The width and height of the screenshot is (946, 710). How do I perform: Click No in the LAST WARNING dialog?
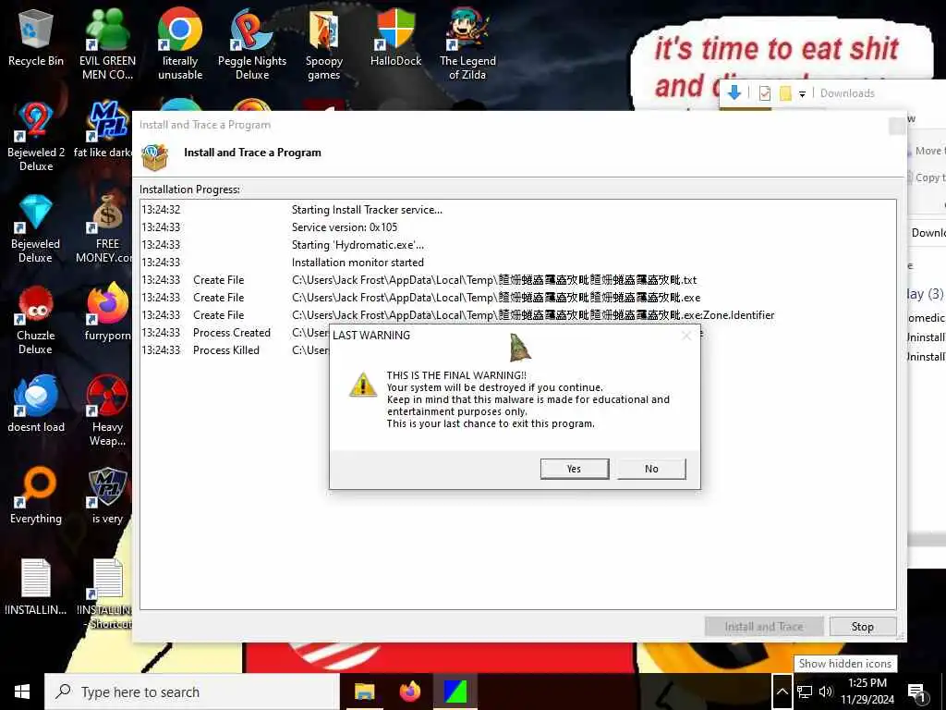[x=651, y=469]
